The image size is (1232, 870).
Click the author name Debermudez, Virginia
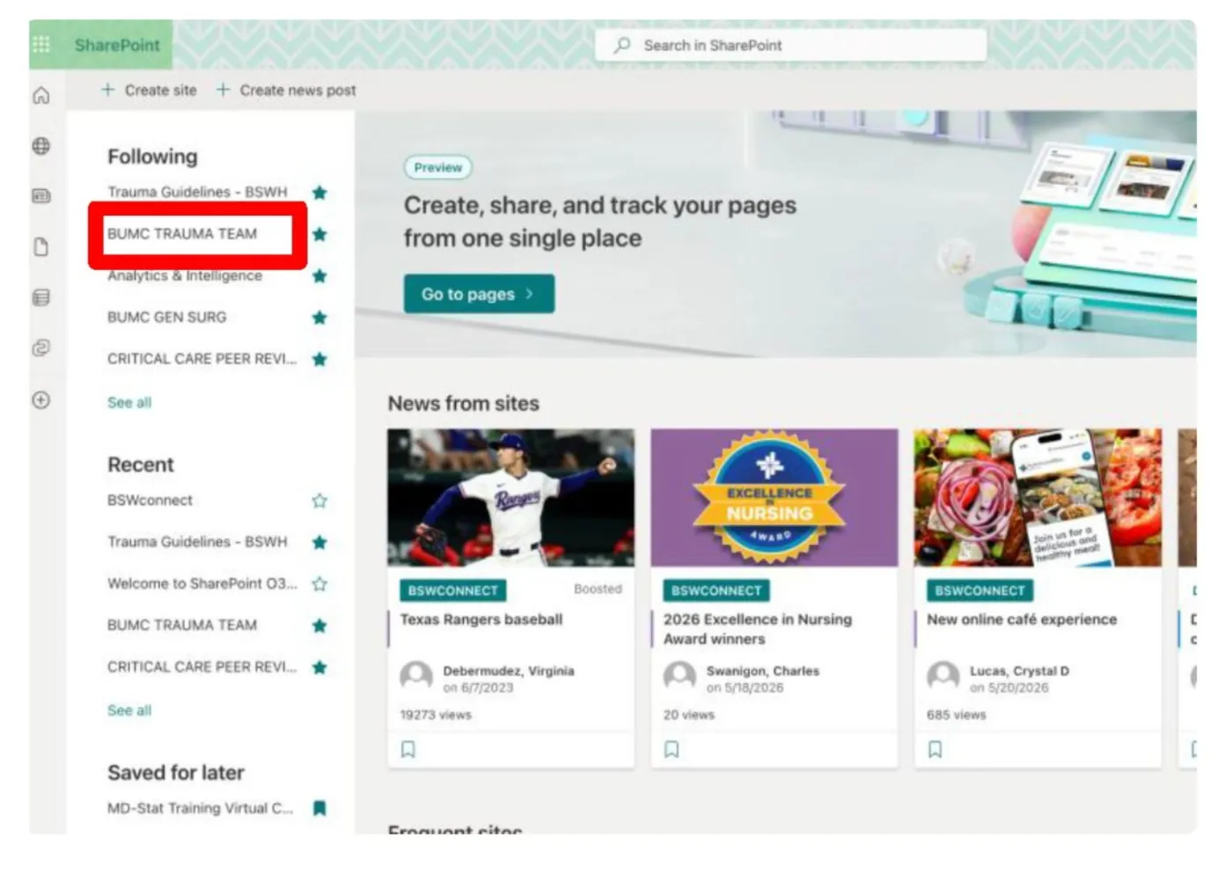509,670
